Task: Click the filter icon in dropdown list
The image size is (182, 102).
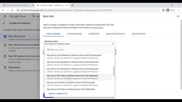Action: (x=48, y=50)
